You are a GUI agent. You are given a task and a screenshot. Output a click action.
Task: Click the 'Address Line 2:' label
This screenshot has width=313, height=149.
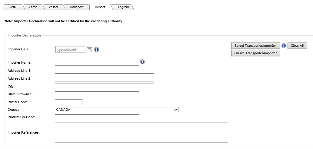click(19, 78)
